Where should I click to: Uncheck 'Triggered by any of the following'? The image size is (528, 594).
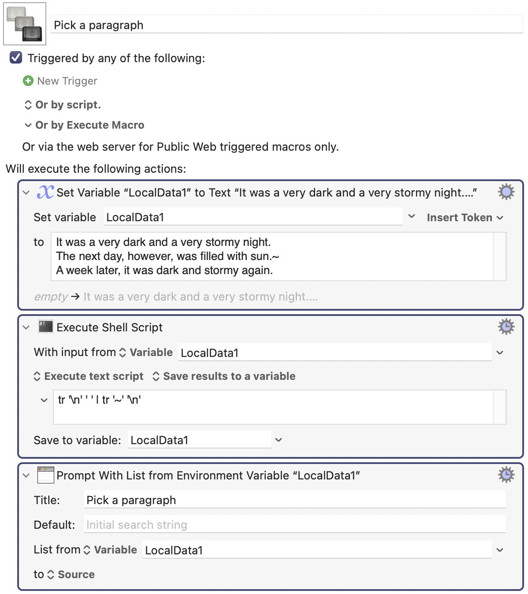pyautogui.click(x=16, y=58)
